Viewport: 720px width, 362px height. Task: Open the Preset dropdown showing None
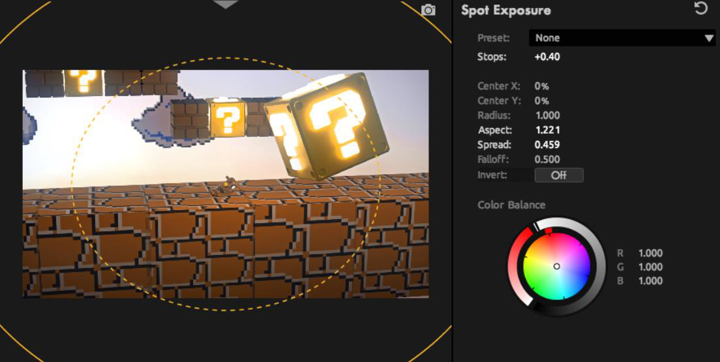[622, 38]
